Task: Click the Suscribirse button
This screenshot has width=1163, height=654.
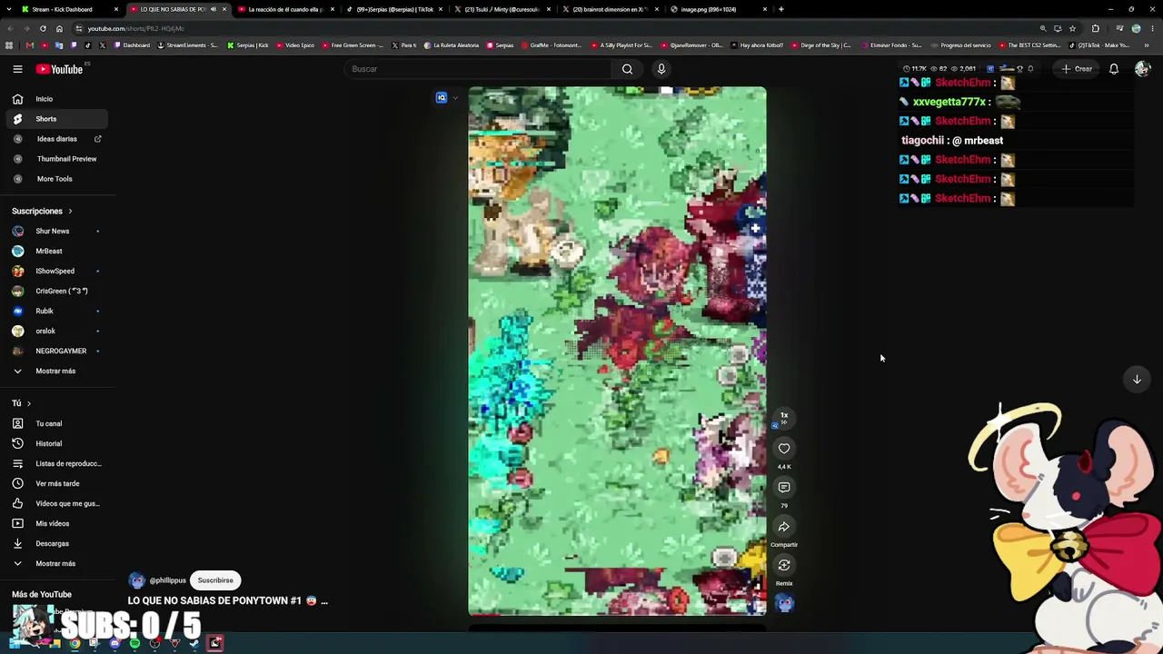Action: 215,580
